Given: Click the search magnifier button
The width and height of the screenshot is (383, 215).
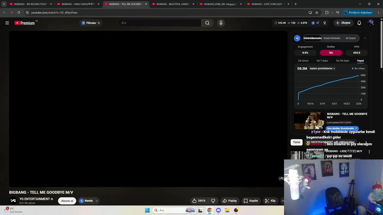Looking at the screenshot, I should pyautogui.click(x=207, y=23).
